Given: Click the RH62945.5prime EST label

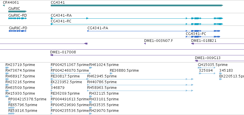Looking at the screenshot, I should tap(102, 76).
